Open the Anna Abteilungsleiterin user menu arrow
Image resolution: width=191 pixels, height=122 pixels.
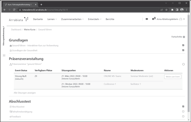coord(184,19)
